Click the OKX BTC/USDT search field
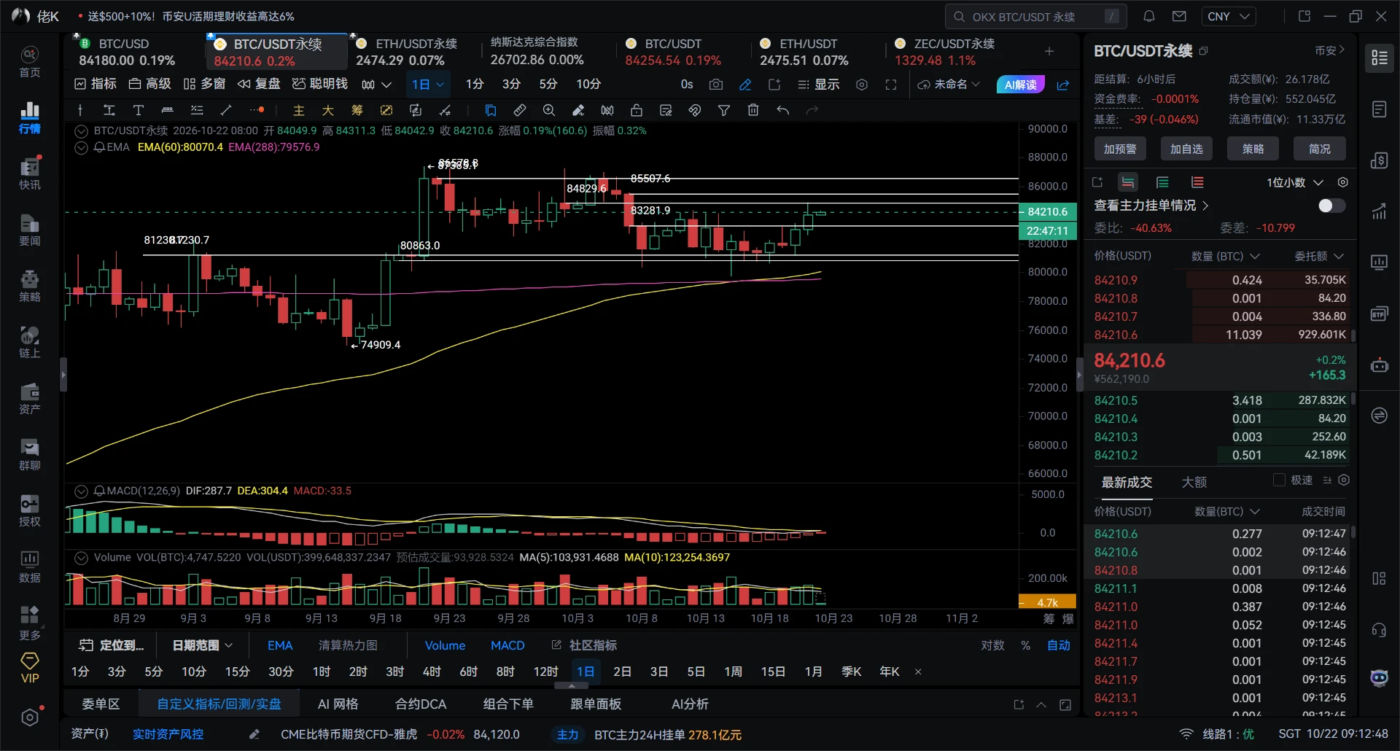This screenshot has width=1400, height=751. (x=1036, y=16)
